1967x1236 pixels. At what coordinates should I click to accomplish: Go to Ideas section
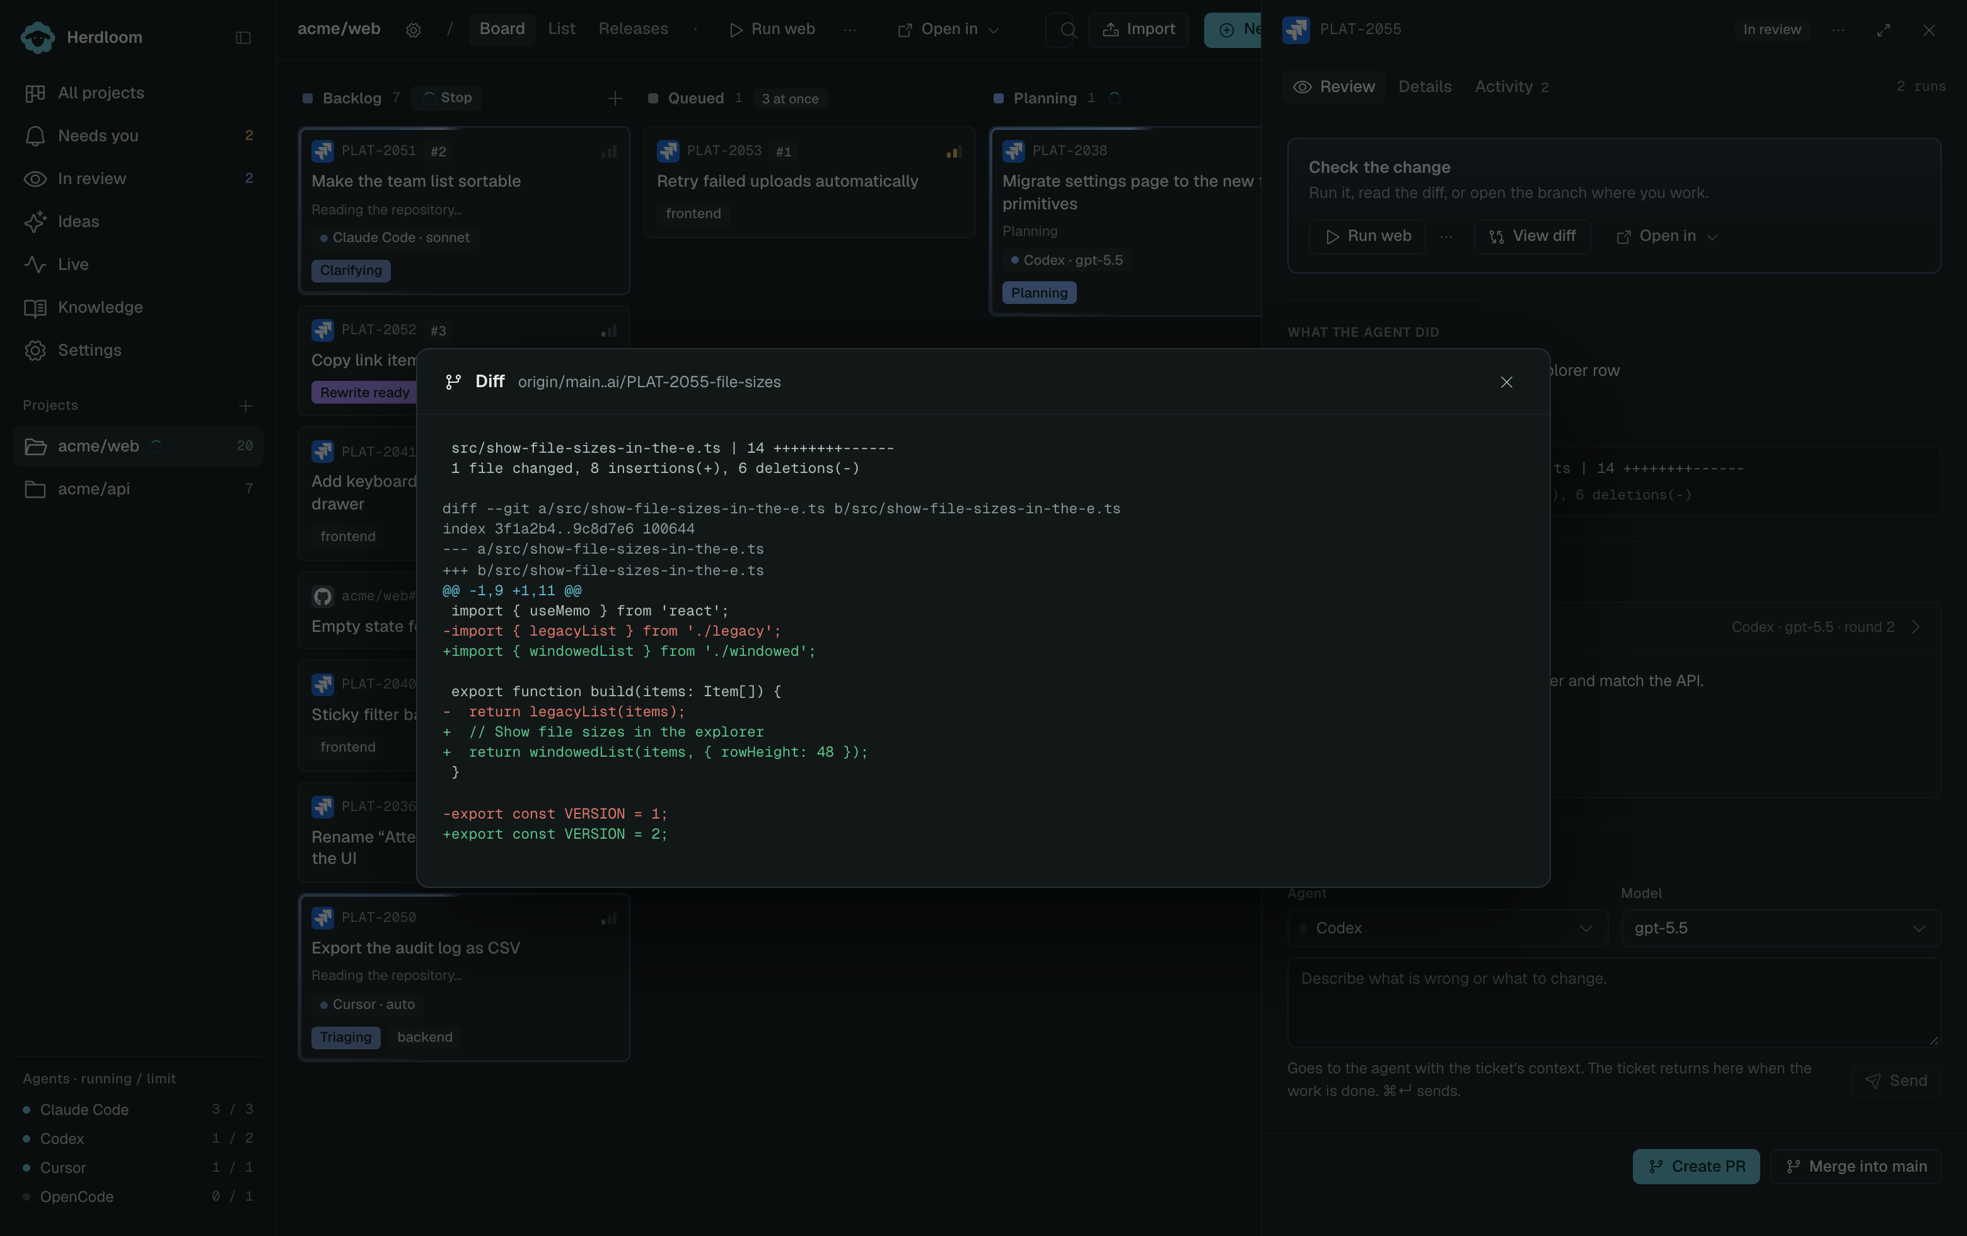pos(138,221)
